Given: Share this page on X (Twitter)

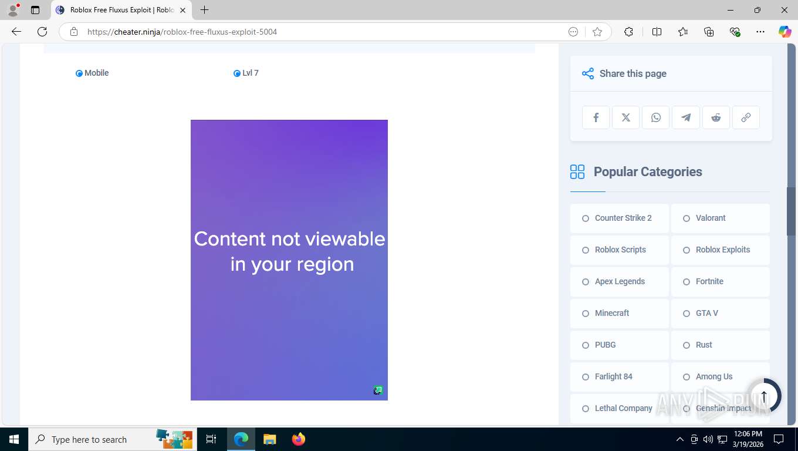Looking at the screenshot, I should click(x=626, y=117).
